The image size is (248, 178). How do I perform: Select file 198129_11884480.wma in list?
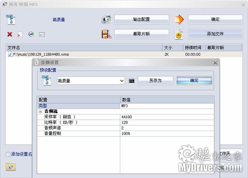[41, 55]
